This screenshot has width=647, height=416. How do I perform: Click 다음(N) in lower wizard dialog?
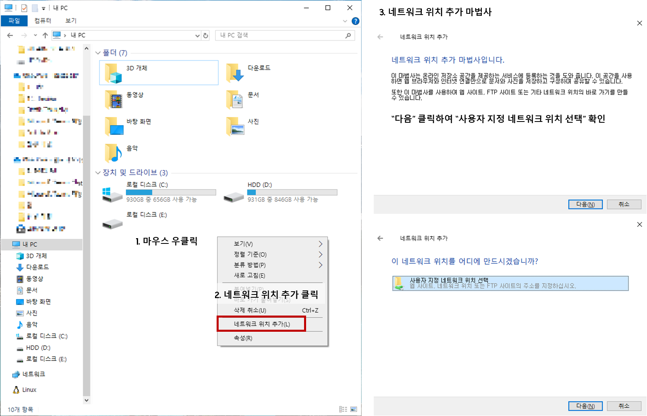pyautogui.click(x=585, y=406)
